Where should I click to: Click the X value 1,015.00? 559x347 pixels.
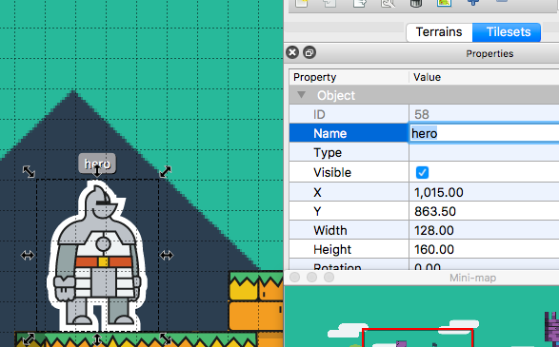pyautogui.click(x=438, y=193)
